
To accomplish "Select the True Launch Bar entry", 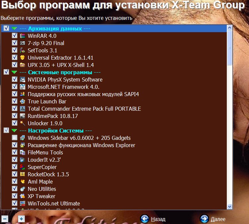I will coord(47,102).
